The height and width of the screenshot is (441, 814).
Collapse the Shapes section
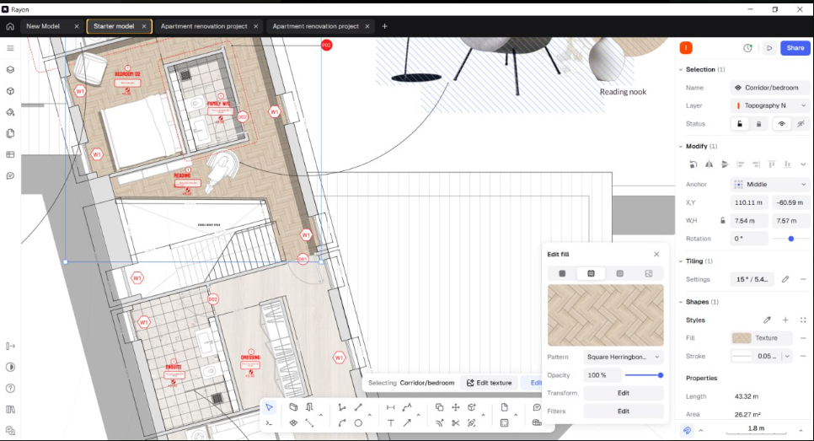click(681, 302)
